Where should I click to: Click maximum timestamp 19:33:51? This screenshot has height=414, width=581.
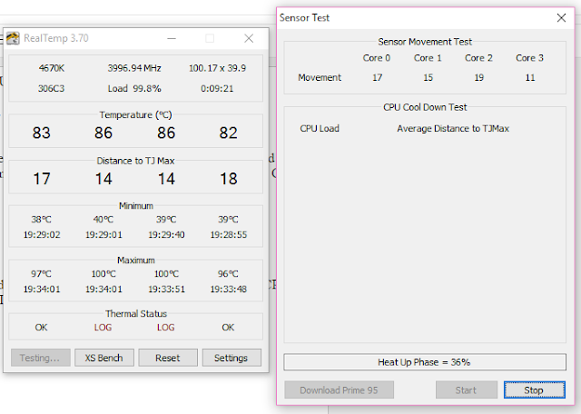[166, 289]
